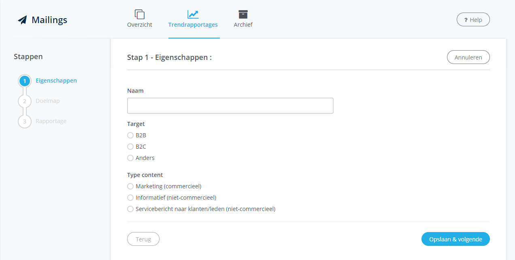Choose Servicebericht naar klanten/leden option
This screenshot has width=515, height=260.
click(130, 209)
